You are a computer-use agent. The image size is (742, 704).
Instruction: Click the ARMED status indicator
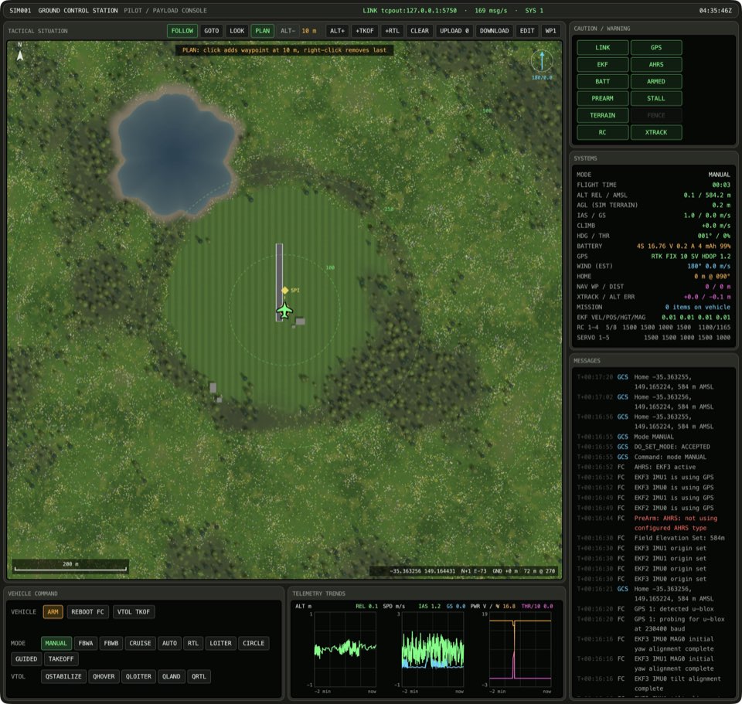pos(656,81)
